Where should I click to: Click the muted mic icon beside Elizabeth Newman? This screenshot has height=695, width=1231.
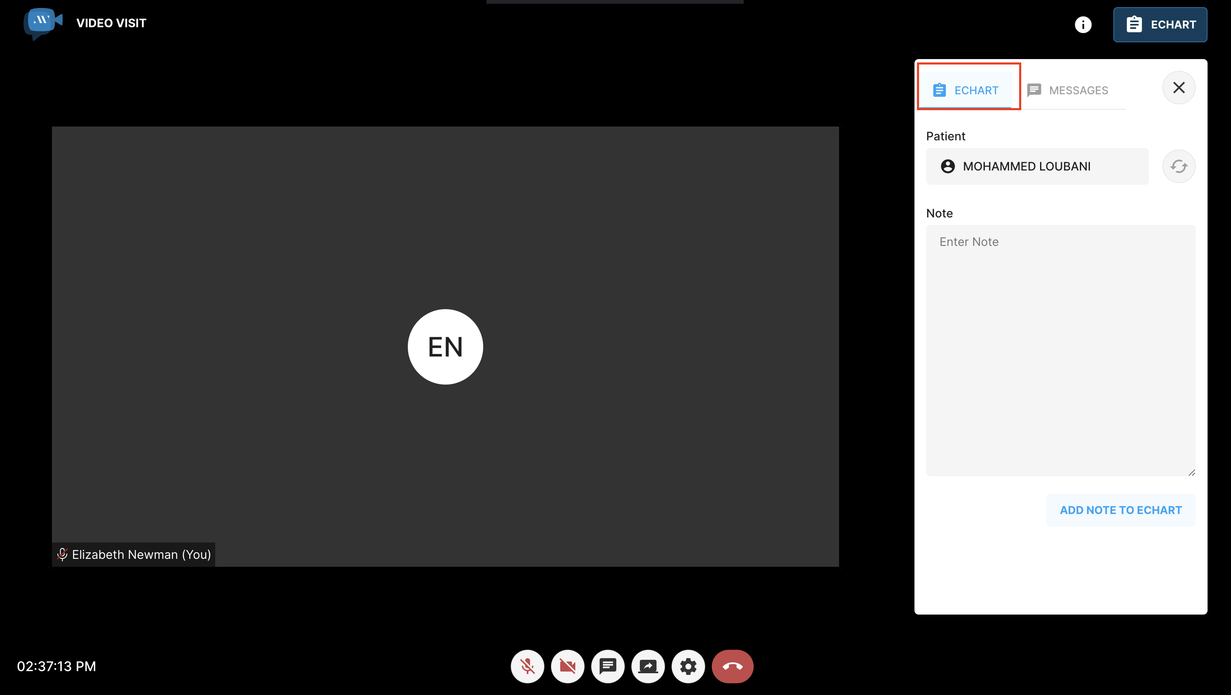coord(62,554)
